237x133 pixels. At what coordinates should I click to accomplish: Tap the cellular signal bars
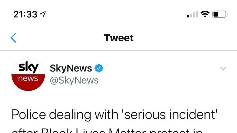coord(192,14)
